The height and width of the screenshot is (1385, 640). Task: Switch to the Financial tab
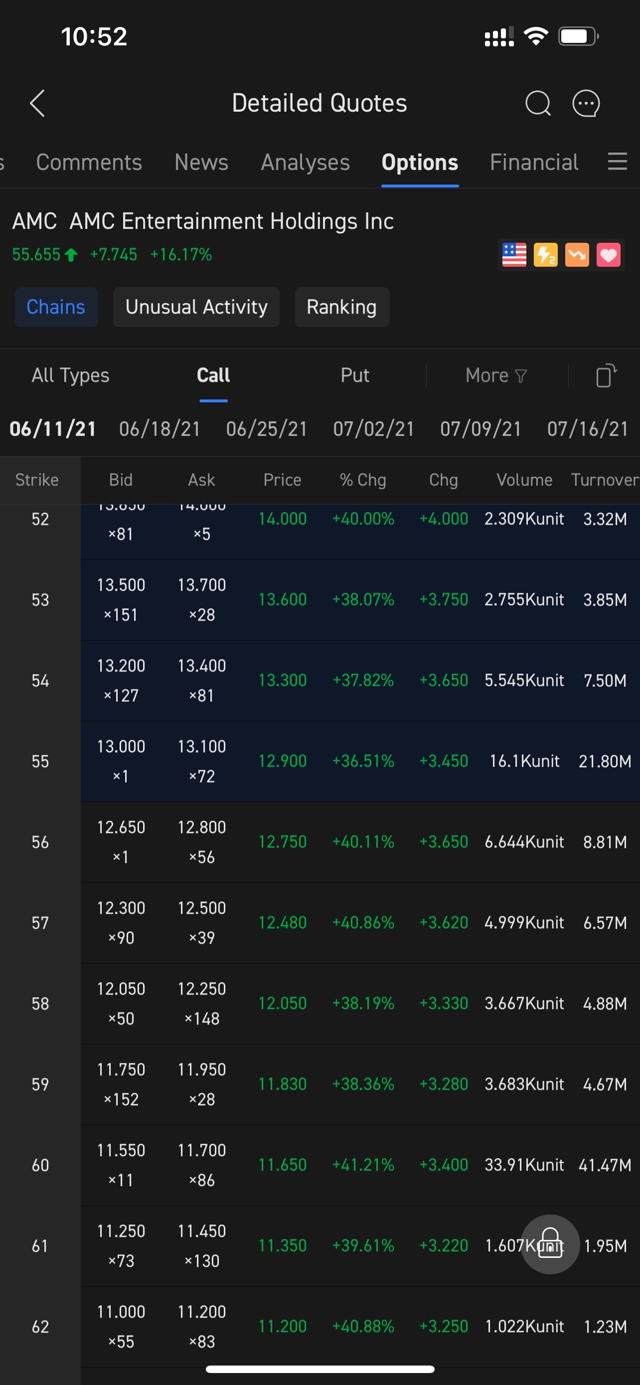click(534, 163)
